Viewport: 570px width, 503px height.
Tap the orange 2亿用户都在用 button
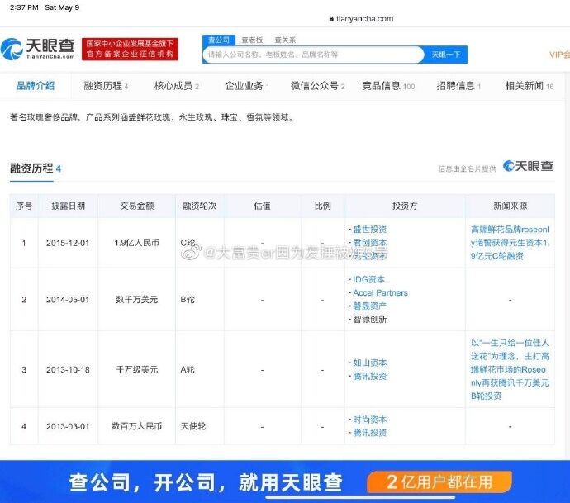click(439, 482)
